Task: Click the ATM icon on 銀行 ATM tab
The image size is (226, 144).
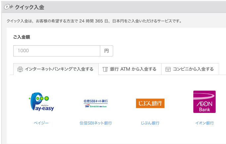Action: point(105,69)
